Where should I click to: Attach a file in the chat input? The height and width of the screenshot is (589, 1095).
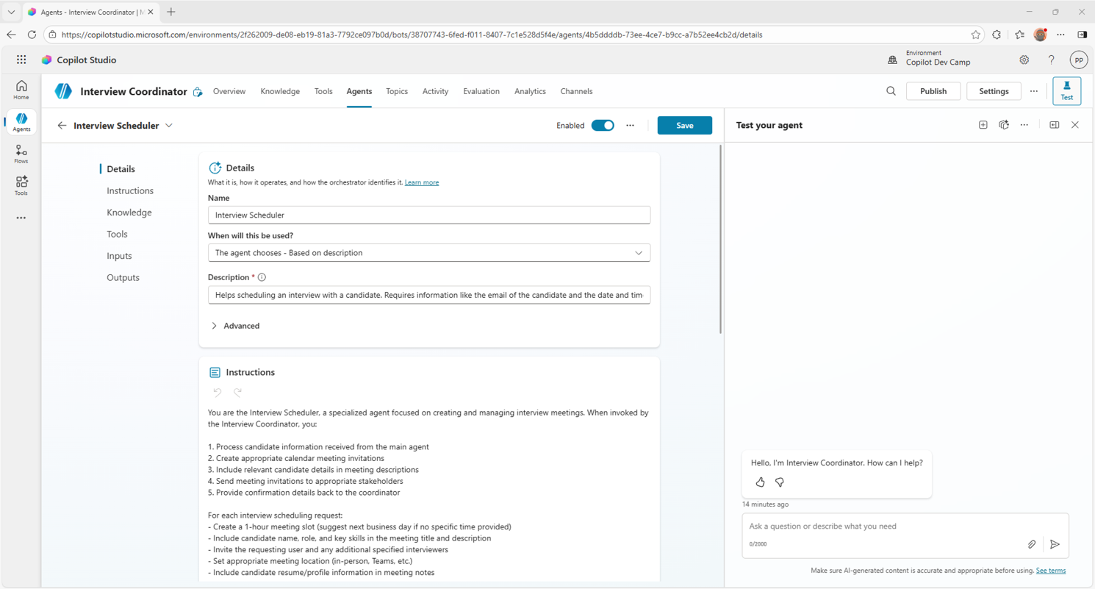click(1032, 544)
